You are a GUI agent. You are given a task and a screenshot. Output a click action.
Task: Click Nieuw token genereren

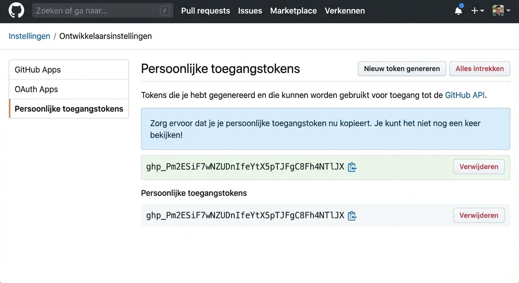coord(402,69)
